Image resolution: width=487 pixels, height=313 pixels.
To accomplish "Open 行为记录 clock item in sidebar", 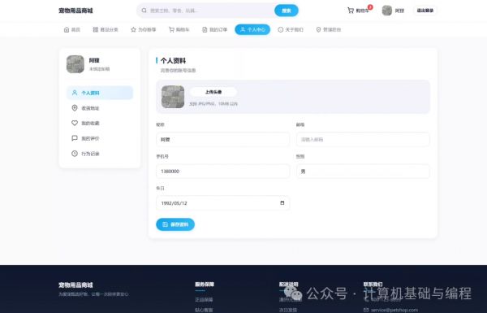I will tap(100, 154).
